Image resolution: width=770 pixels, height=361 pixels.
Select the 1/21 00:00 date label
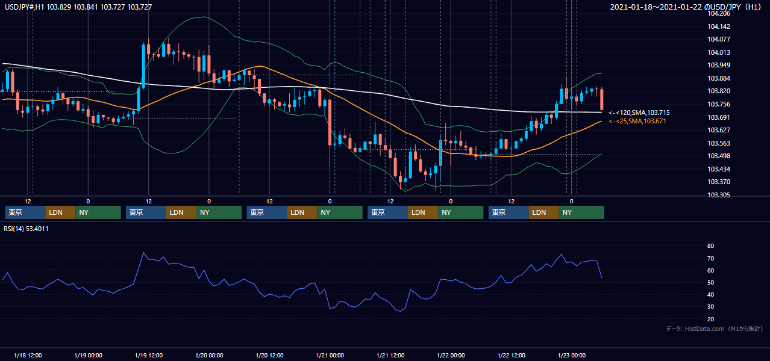click(330, 355)
